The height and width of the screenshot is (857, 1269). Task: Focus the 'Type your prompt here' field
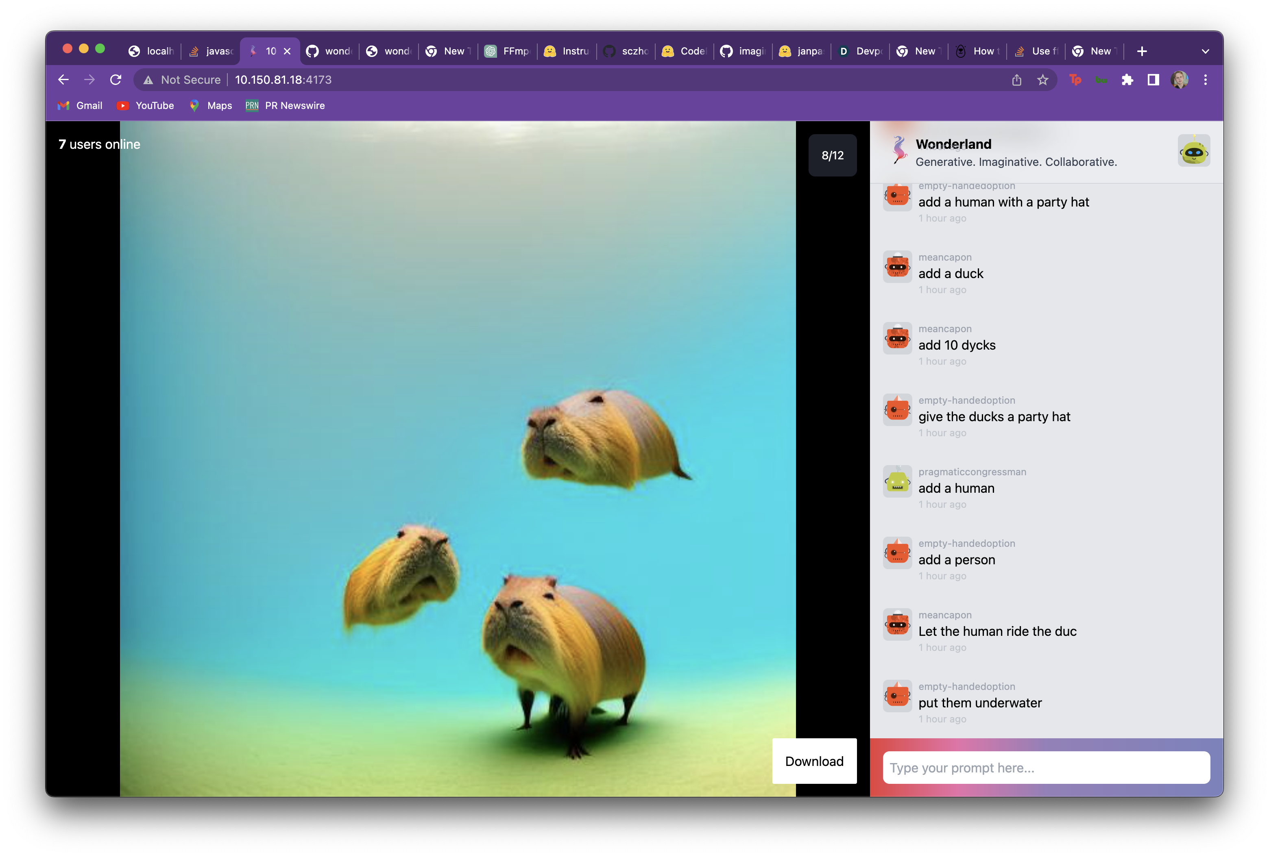click(x=1046, y=768)
